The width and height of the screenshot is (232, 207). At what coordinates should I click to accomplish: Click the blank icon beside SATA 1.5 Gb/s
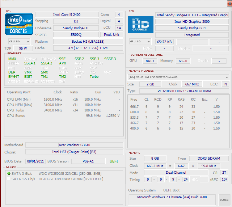coord(9,179)
